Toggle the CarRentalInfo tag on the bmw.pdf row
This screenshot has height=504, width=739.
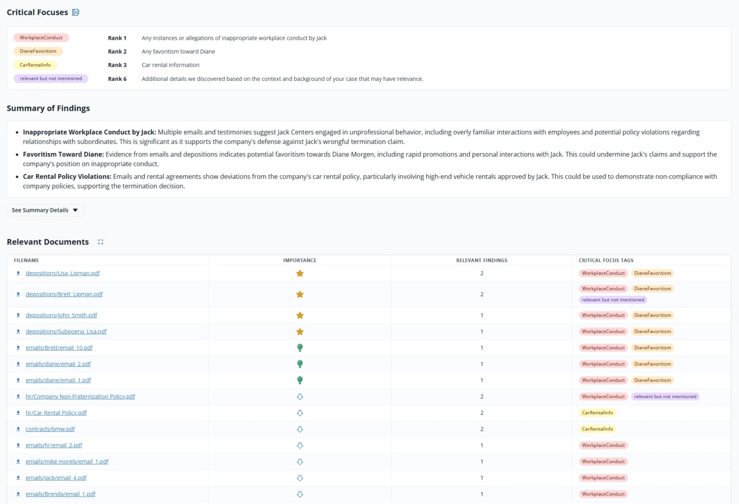tap(598, 429)
